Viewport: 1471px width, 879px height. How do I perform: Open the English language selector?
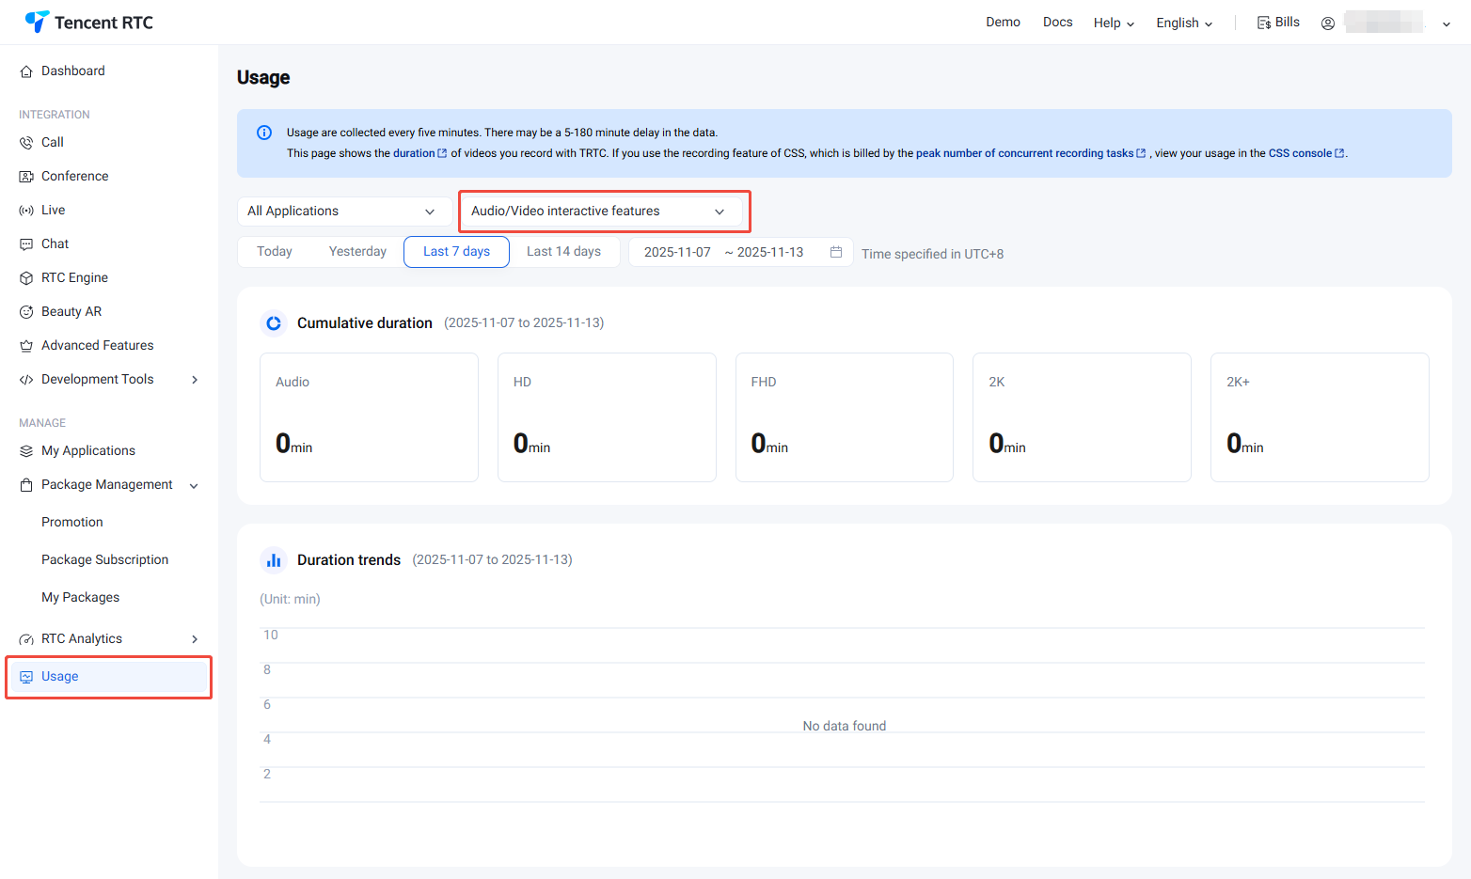(1184, 24)
